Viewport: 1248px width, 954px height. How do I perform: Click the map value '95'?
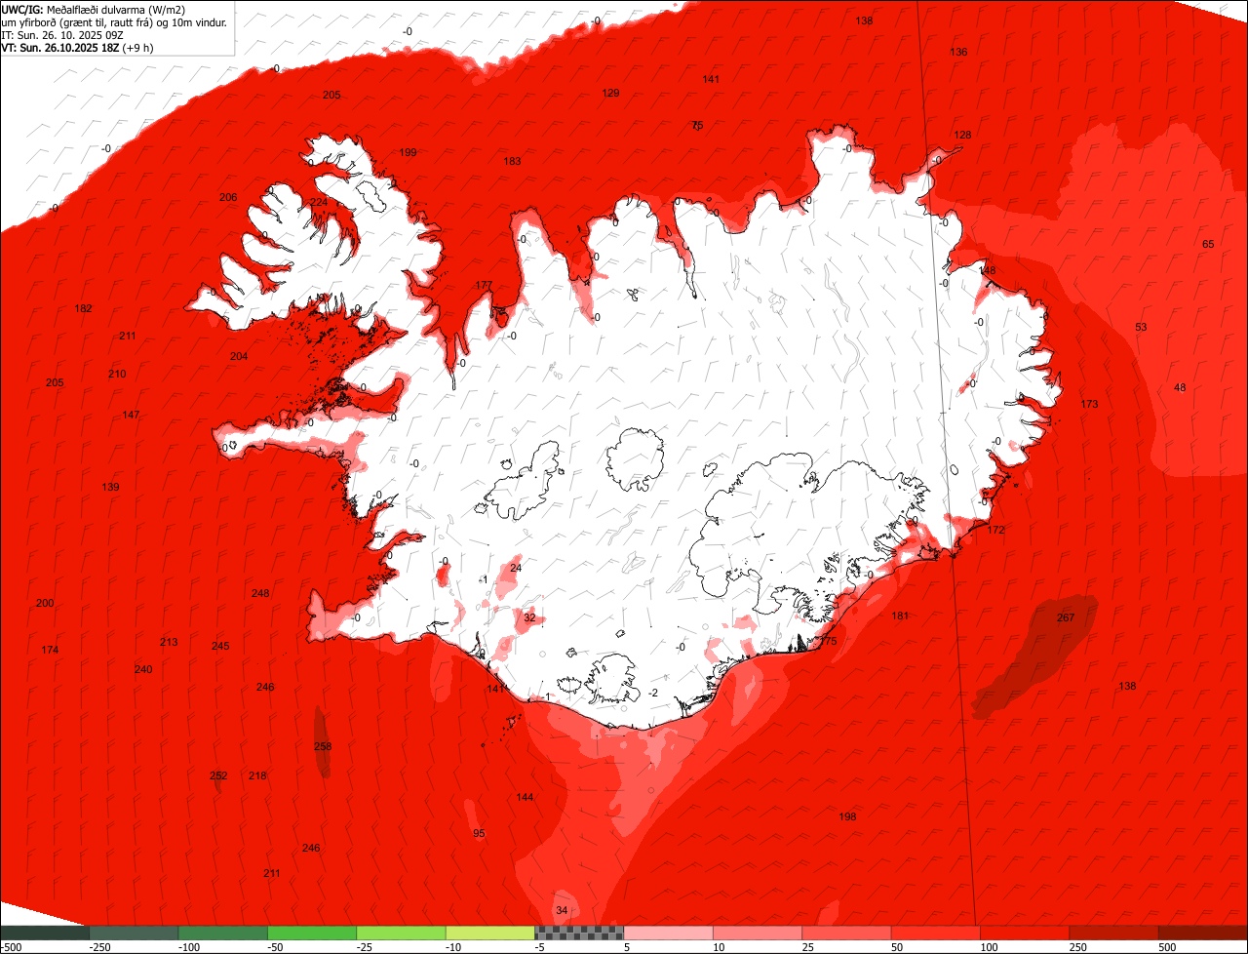click(x=479, y=834)
